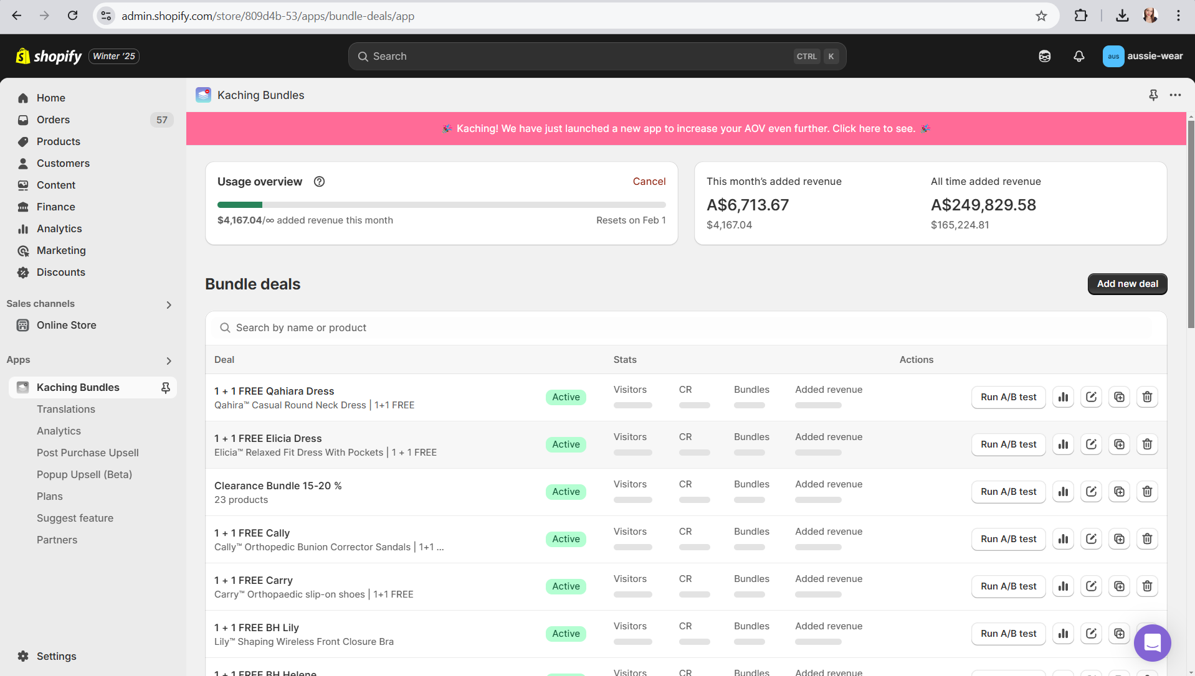Click the Usage overview help icon
The width and height of the screenshot is (1195, 676).
coord(319,182)
